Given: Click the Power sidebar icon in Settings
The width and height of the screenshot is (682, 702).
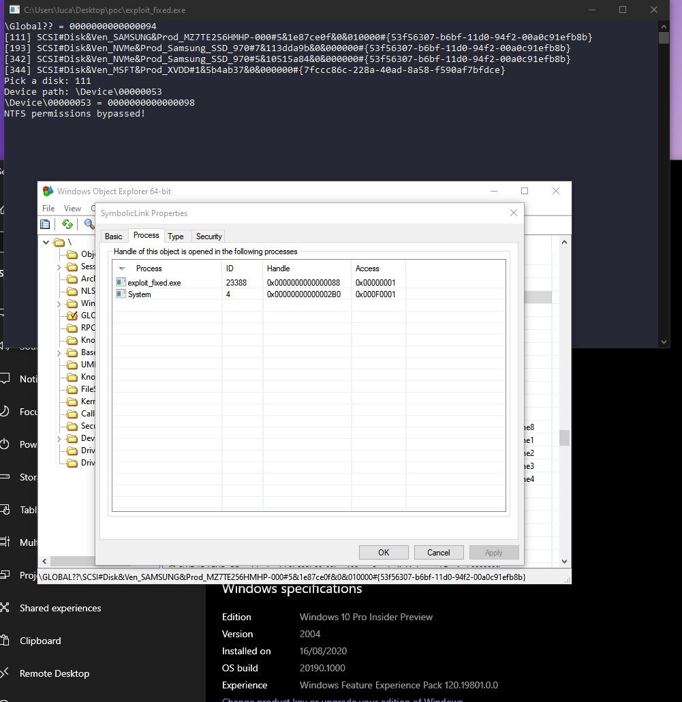Looking at the screenshot, I should pyautogui.click(x=5, y=444).
